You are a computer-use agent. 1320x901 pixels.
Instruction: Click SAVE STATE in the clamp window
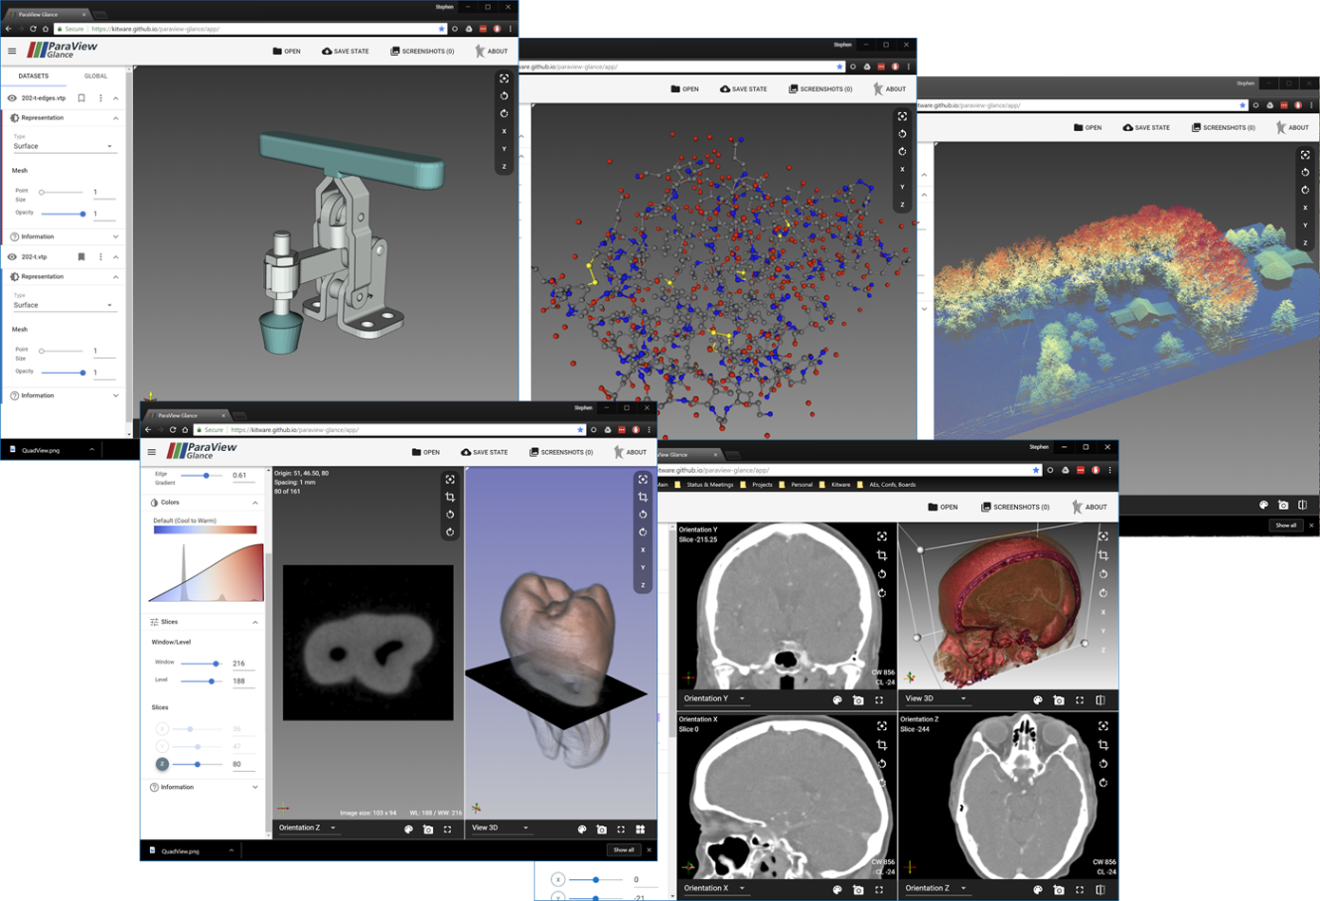(345, 51)
